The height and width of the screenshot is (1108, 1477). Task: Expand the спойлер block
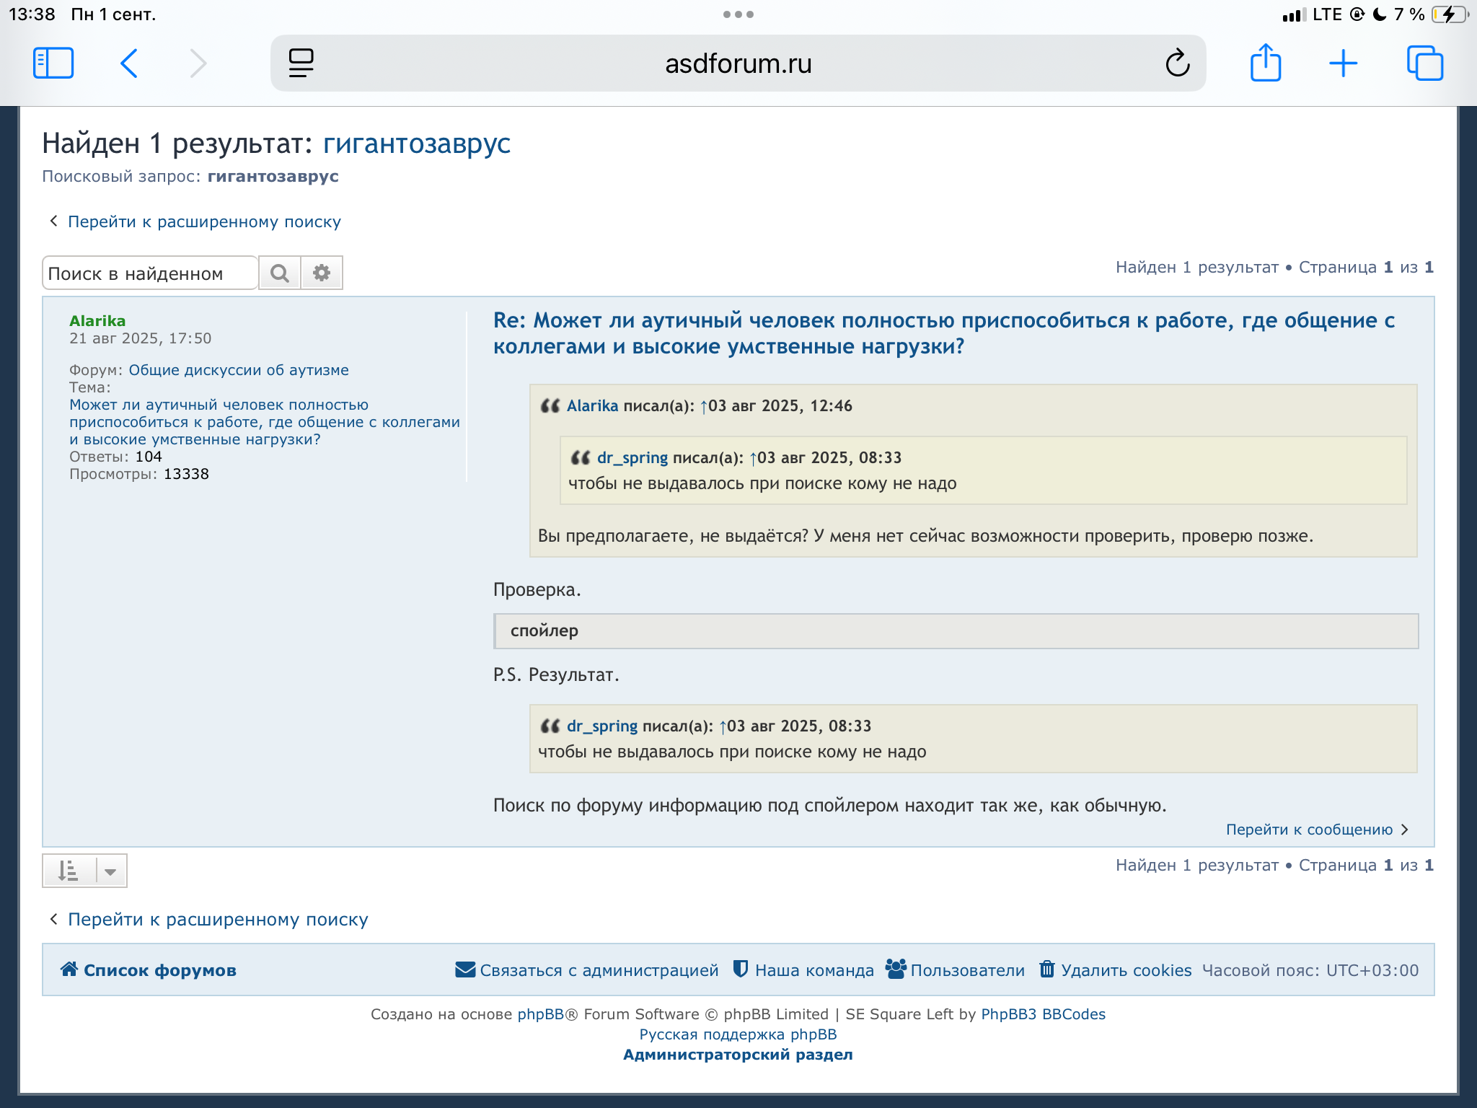click(544, 631)
